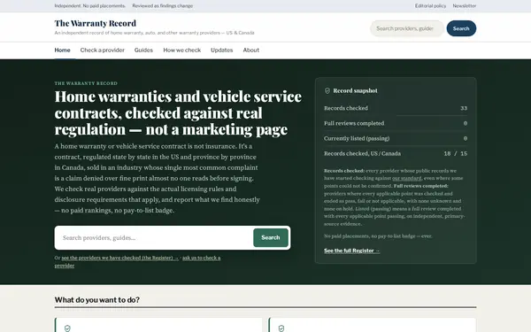This screenshot has width=531, height=332.
Task: Click the What do you want to do? heading
Action: (96, 300)
